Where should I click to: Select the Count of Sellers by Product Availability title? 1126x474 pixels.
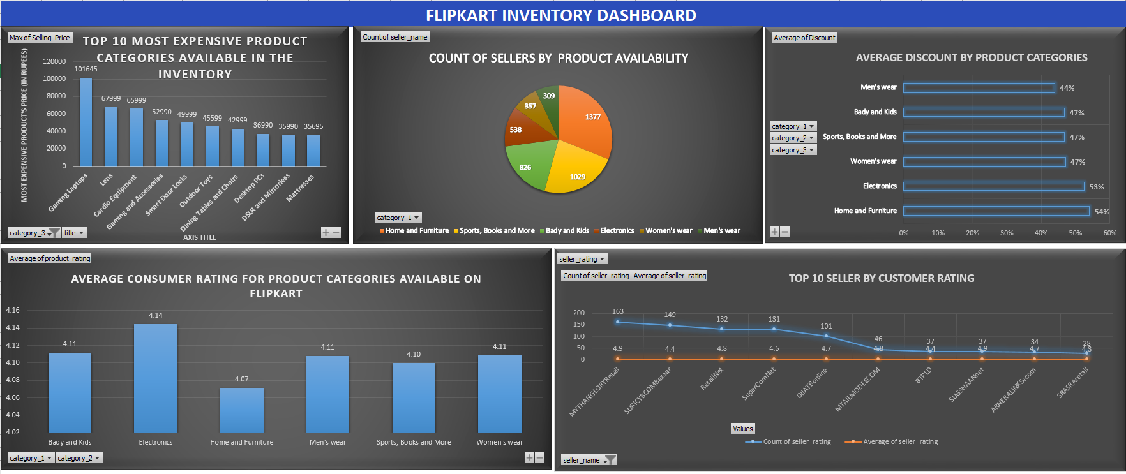(x=559, y=58)
